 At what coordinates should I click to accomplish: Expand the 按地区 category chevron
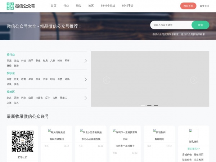click(86, 98)
